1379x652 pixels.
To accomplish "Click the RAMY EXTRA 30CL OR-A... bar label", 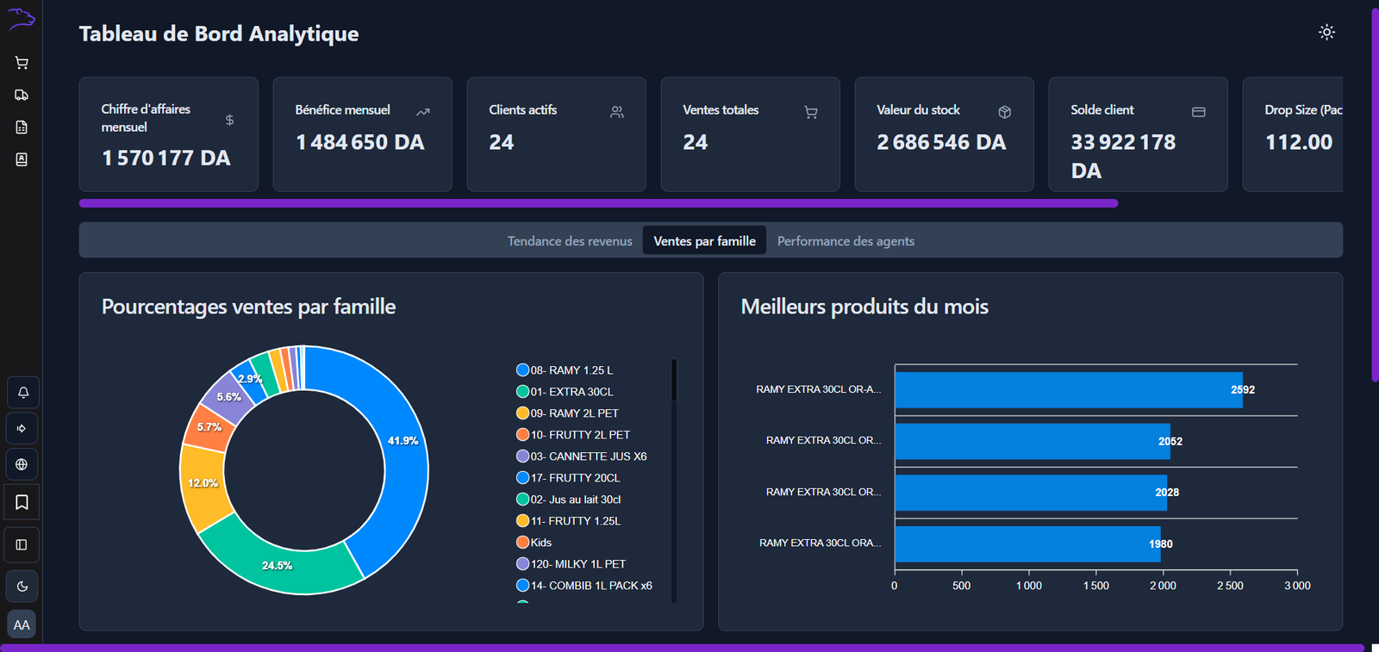I will pos(819,389).
